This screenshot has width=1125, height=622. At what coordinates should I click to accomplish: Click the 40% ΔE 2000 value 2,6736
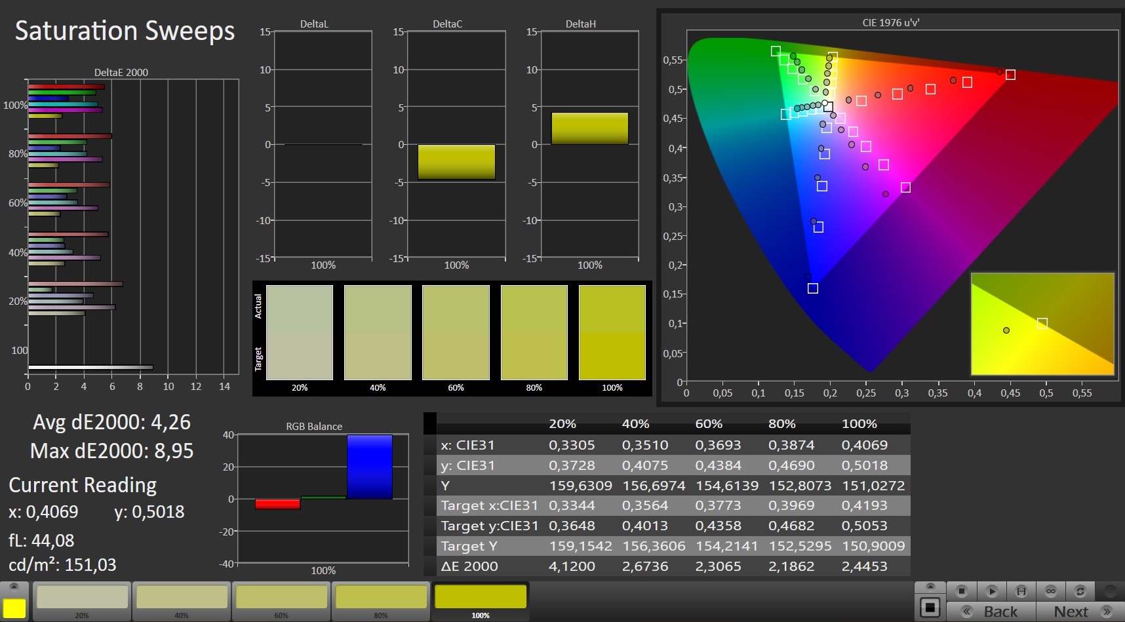[x=645, y=566]
